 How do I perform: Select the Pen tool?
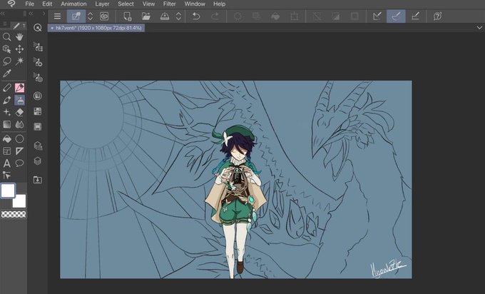6,88
